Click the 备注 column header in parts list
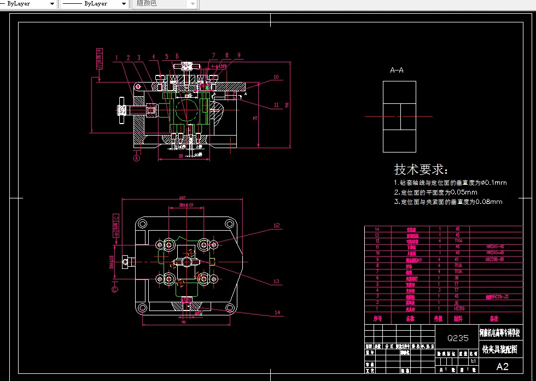Image resolution: width=536 pixels, height=381 pixels. [494, 319]
